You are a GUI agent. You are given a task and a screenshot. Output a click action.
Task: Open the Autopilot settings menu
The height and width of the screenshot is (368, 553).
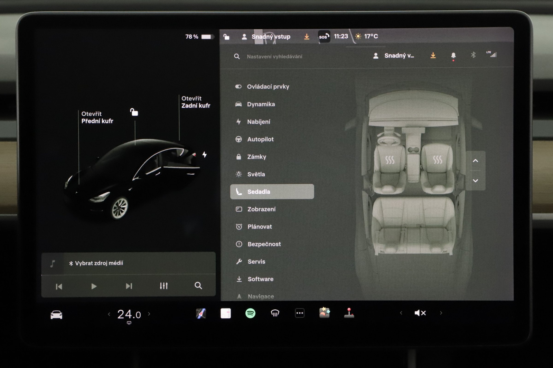(x=260, y=139)
